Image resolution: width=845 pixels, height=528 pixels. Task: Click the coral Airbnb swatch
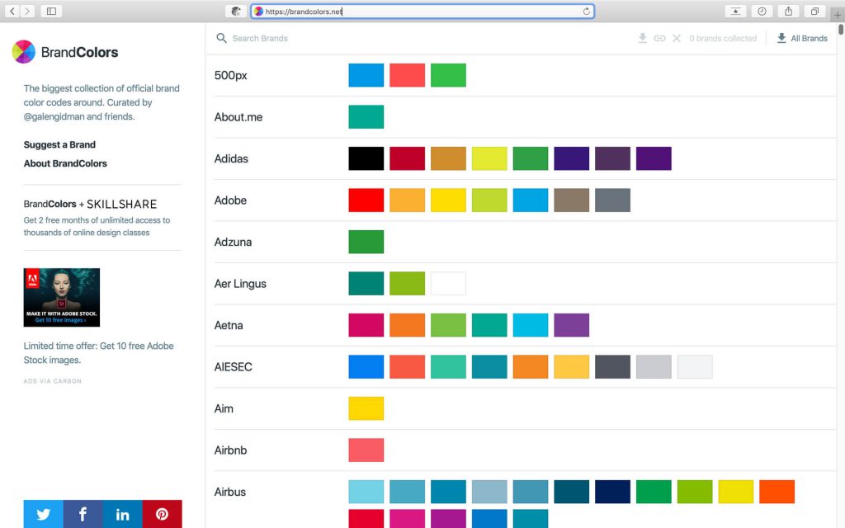366,450
